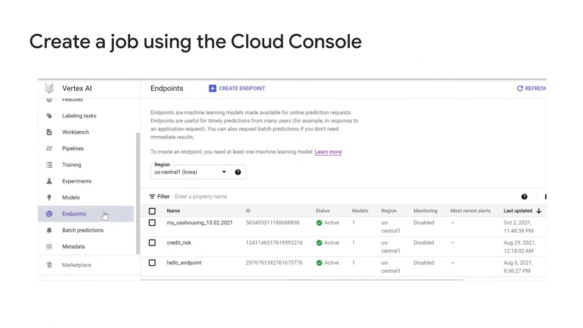The image size is (583, 328).
Task: Click Disabled monitoring cell for hello_endpoint
Action: 424,263
